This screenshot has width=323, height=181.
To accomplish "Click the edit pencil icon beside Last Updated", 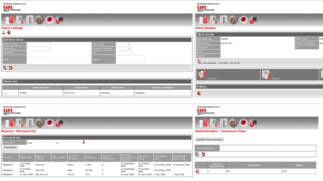I will click(x=199, y=61).
